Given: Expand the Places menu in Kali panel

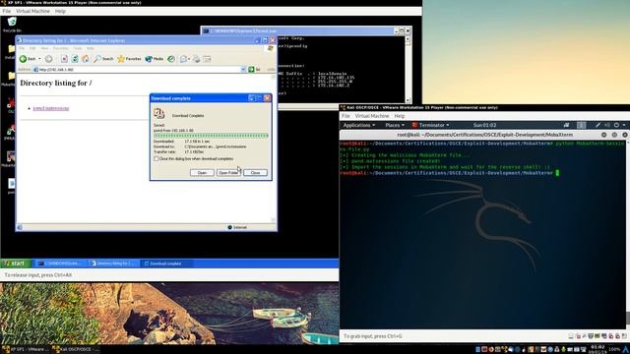Looking at the screenshot, I should [395, 125].
